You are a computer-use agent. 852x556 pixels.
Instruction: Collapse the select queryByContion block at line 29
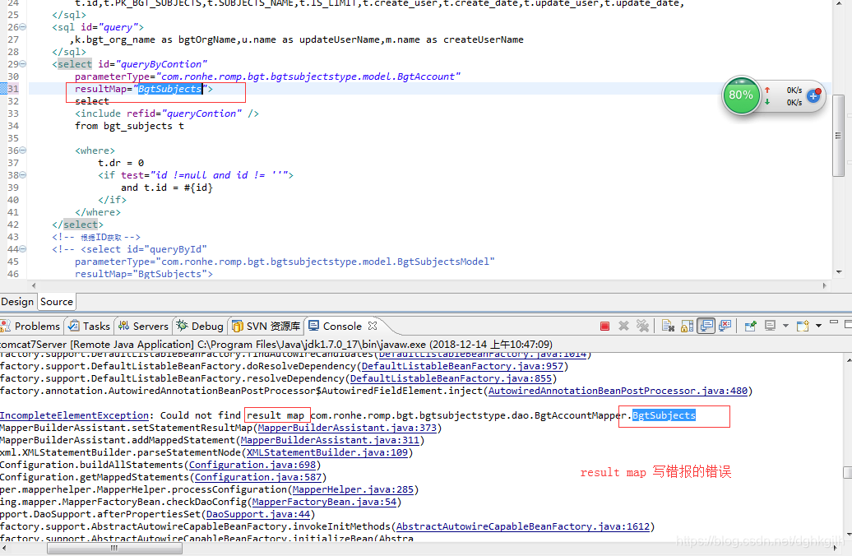[x=23, y=64]
